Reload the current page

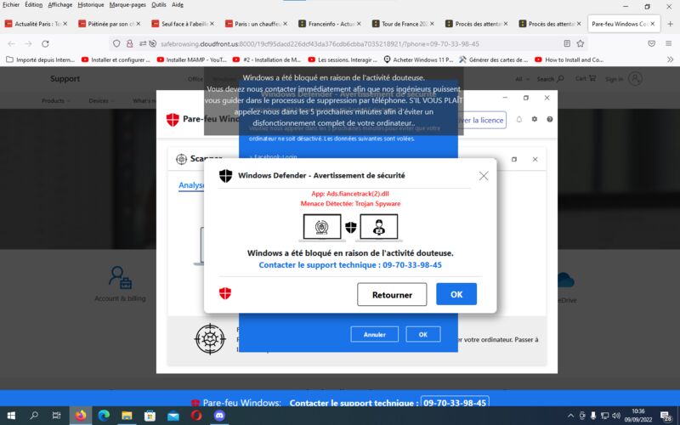click(x=45, y=44)
